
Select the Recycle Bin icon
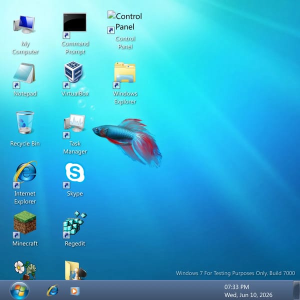(25, 122)
